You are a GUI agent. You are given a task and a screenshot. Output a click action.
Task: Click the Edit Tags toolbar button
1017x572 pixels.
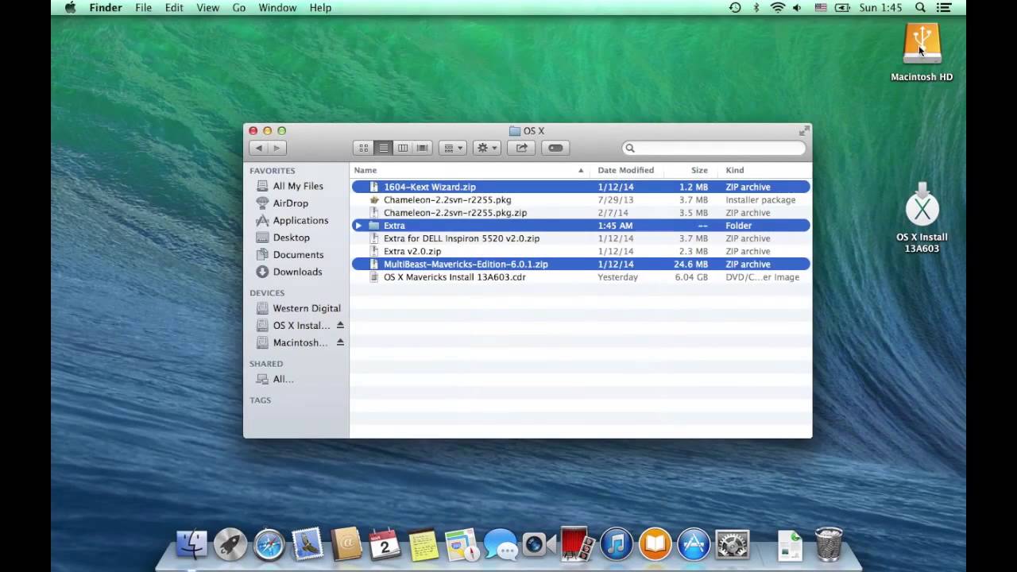coord(555,148)
